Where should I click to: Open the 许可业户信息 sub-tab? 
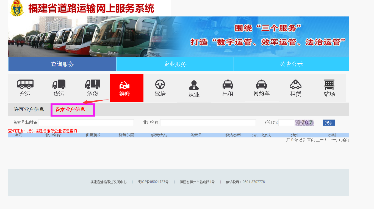29,109
